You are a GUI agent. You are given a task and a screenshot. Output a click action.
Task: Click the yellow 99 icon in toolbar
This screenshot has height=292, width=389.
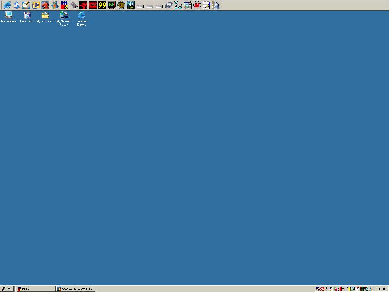tap(102, 5)
